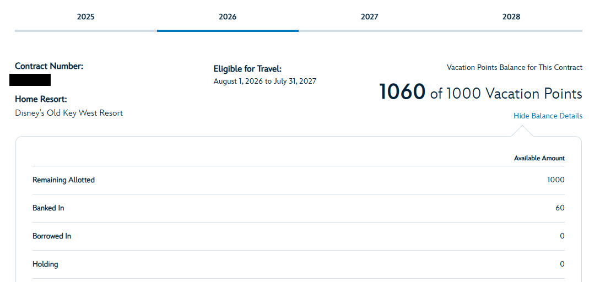
Task: Click the Holding row label
Action: 45,264
